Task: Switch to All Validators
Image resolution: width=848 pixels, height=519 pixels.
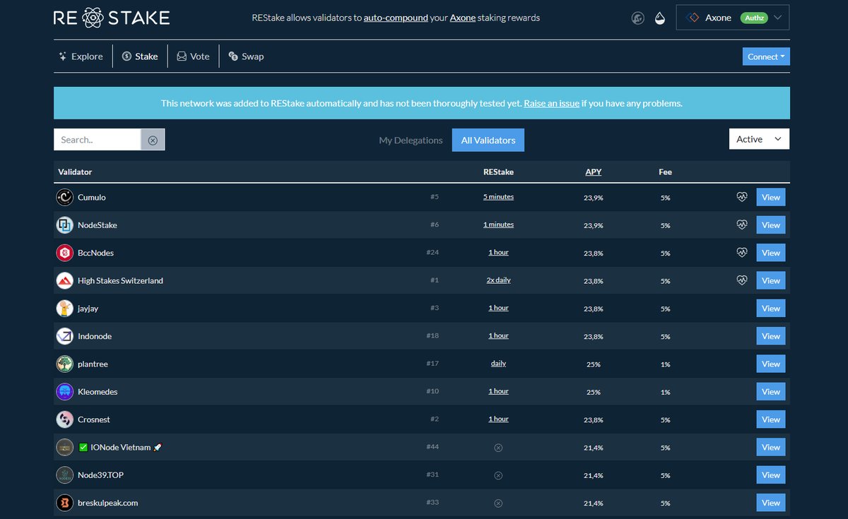Action: [x=488, y=140]
